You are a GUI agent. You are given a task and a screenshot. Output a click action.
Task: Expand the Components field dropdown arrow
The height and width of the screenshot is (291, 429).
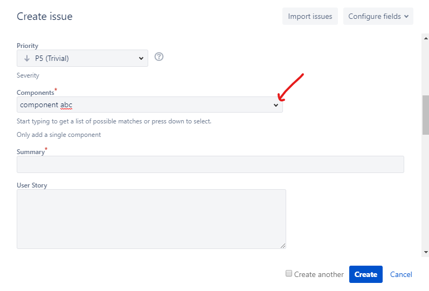point(276,105)
